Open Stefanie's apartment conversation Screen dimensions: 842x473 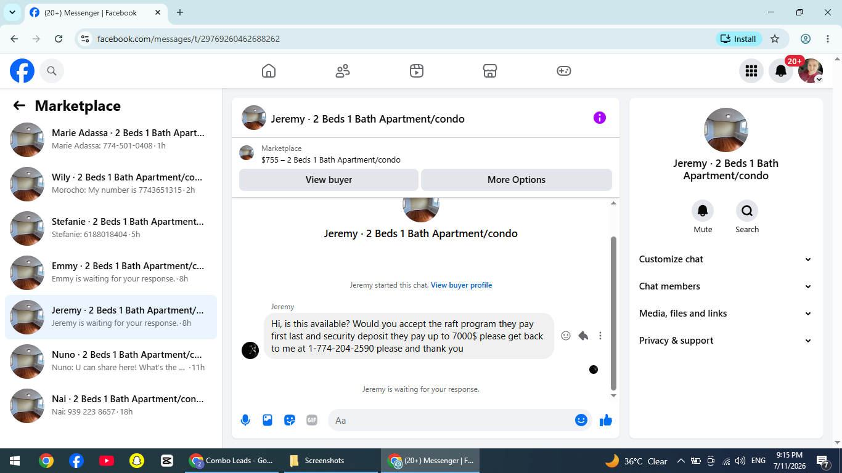coord(111,228)
